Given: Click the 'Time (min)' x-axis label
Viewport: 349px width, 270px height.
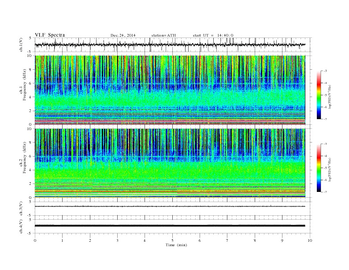Looking at the screenshot, I should coord(176,245).
